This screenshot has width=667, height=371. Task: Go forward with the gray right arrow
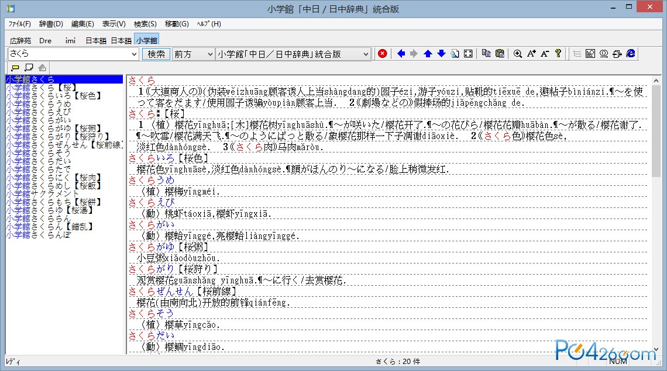point(414,54)
